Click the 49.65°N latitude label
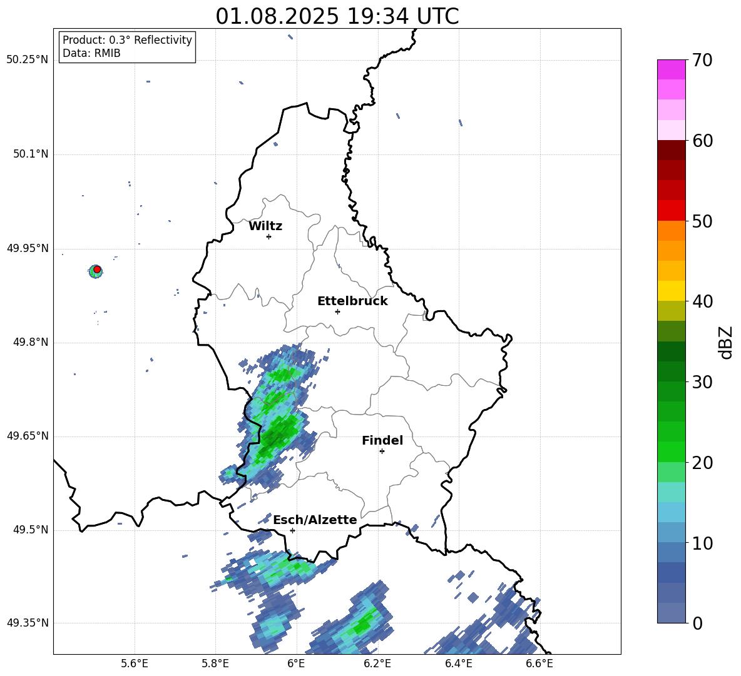 [28, 436]
